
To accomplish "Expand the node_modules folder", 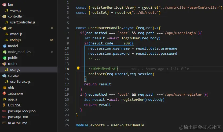I will pyautogui.click(x=19, y=52).
